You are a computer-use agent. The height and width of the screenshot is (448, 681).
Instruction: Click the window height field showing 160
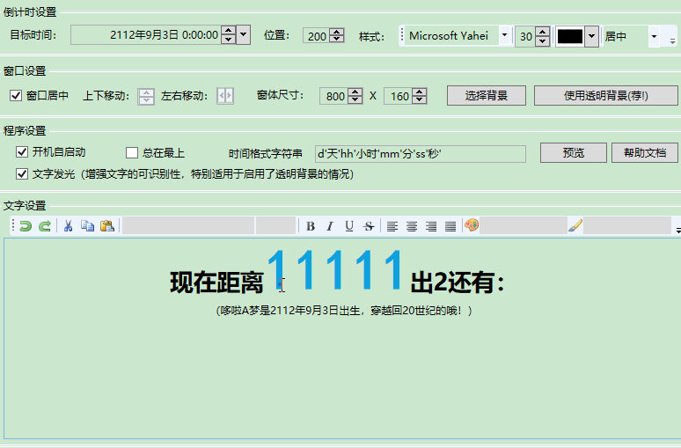point(399,96)
